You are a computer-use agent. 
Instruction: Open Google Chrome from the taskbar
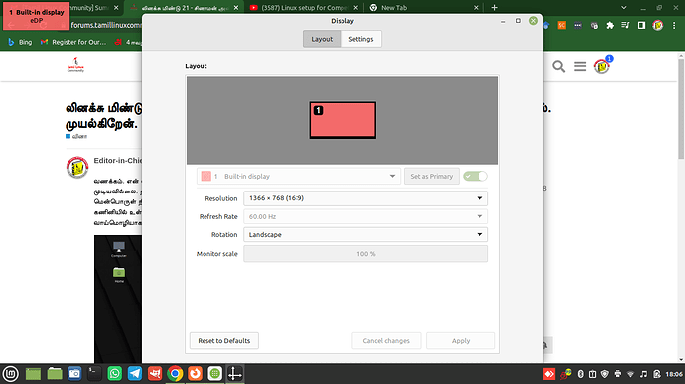175,373
